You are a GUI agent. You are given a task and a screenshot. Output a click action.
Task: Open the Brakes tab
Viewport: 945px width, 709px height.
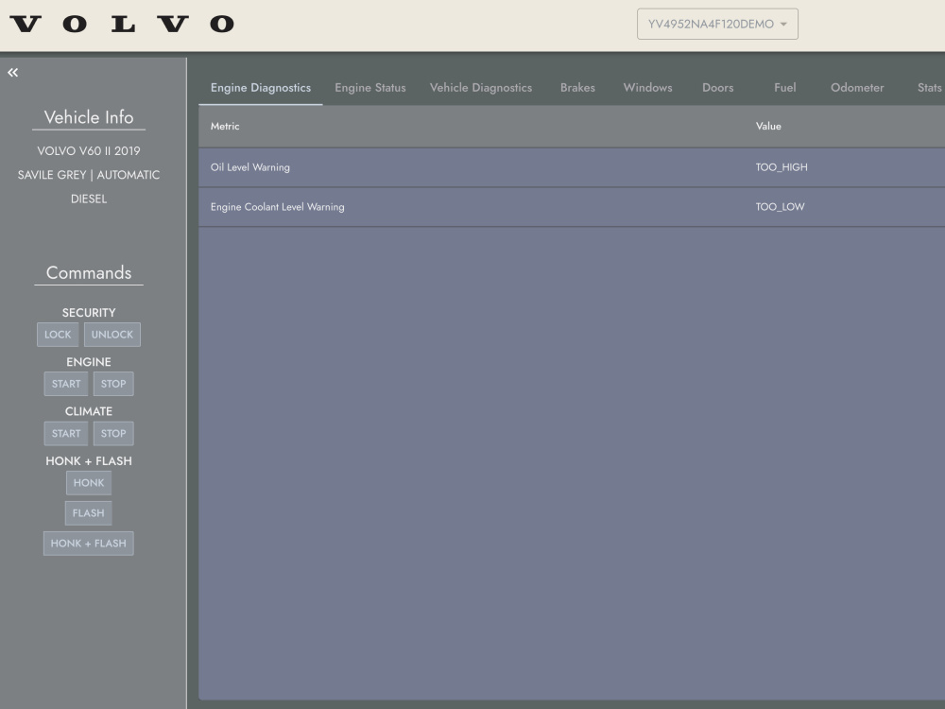pos(577,87)
